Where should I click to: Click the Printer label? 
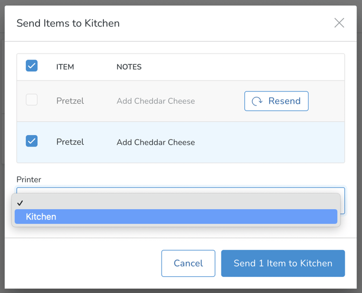pyautogui.click(x=29, y=179)
